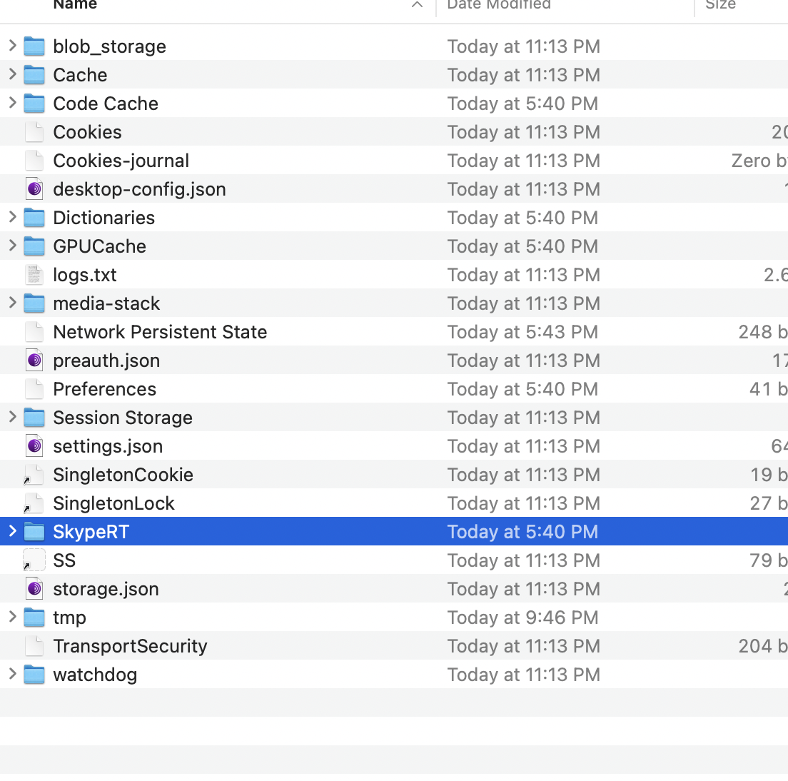
Task: Expand the tmp folder chevron
Action: 13,617
